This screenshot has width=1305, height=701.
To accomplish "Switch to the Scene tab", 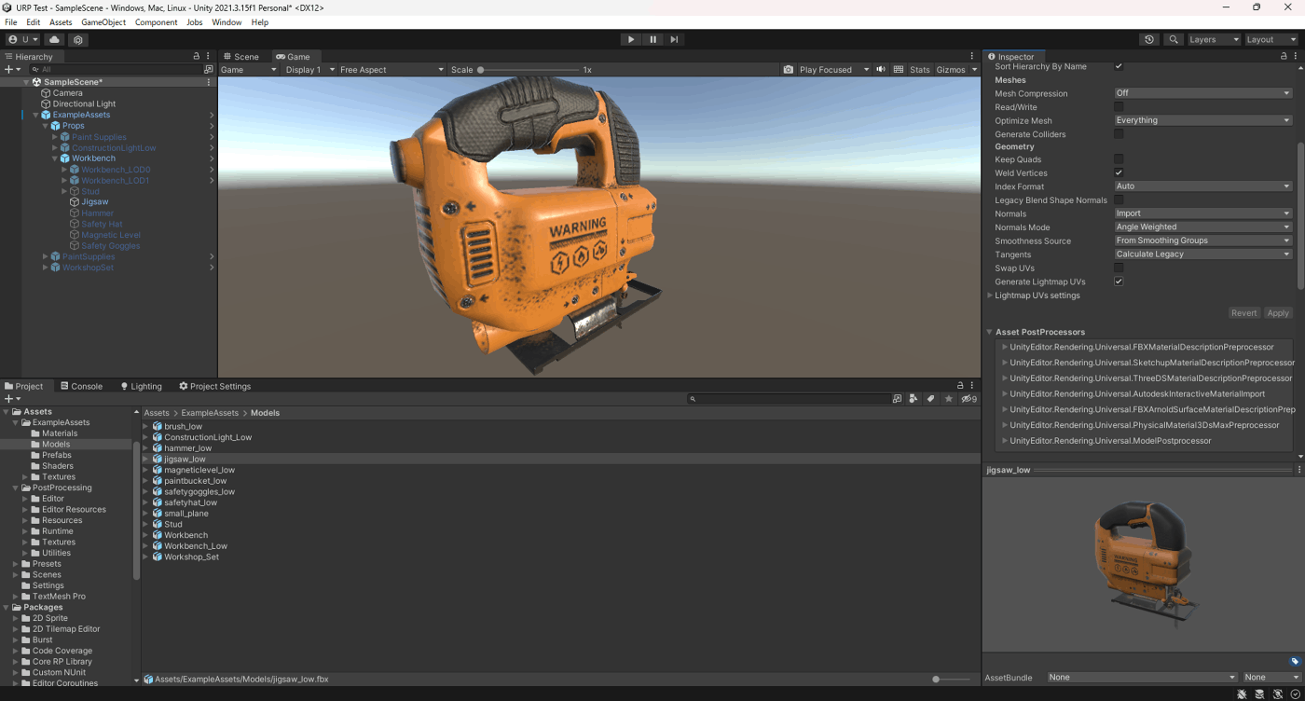I will pyautogui.click(x=240, y=57).
